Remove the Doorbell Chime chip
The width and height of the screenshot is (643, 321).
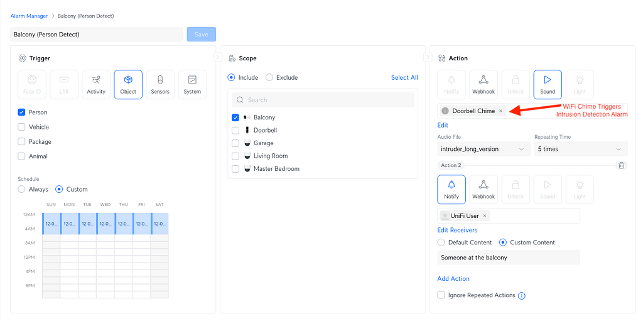500,111
